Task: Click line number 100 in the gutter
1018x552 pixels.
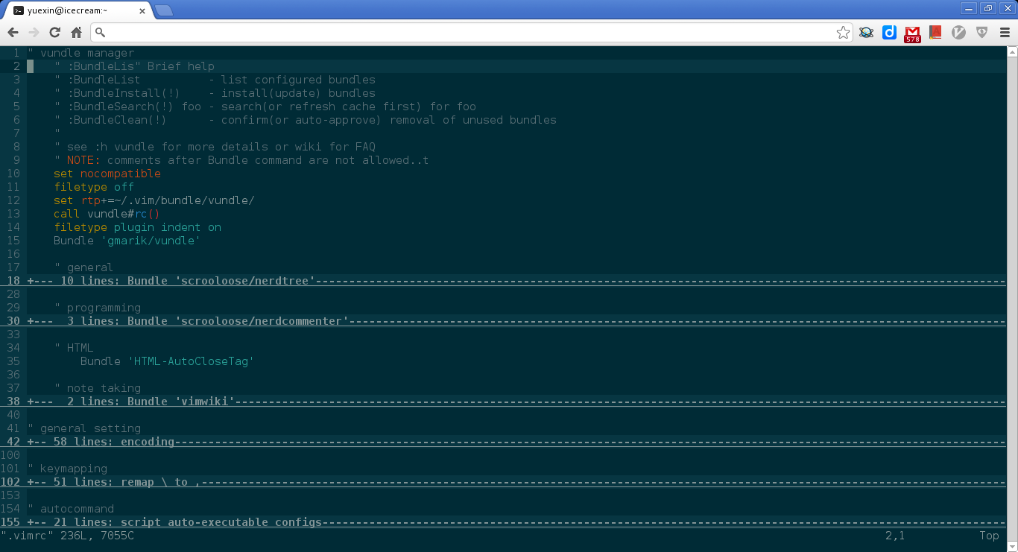Action: (x=10, y=455)
